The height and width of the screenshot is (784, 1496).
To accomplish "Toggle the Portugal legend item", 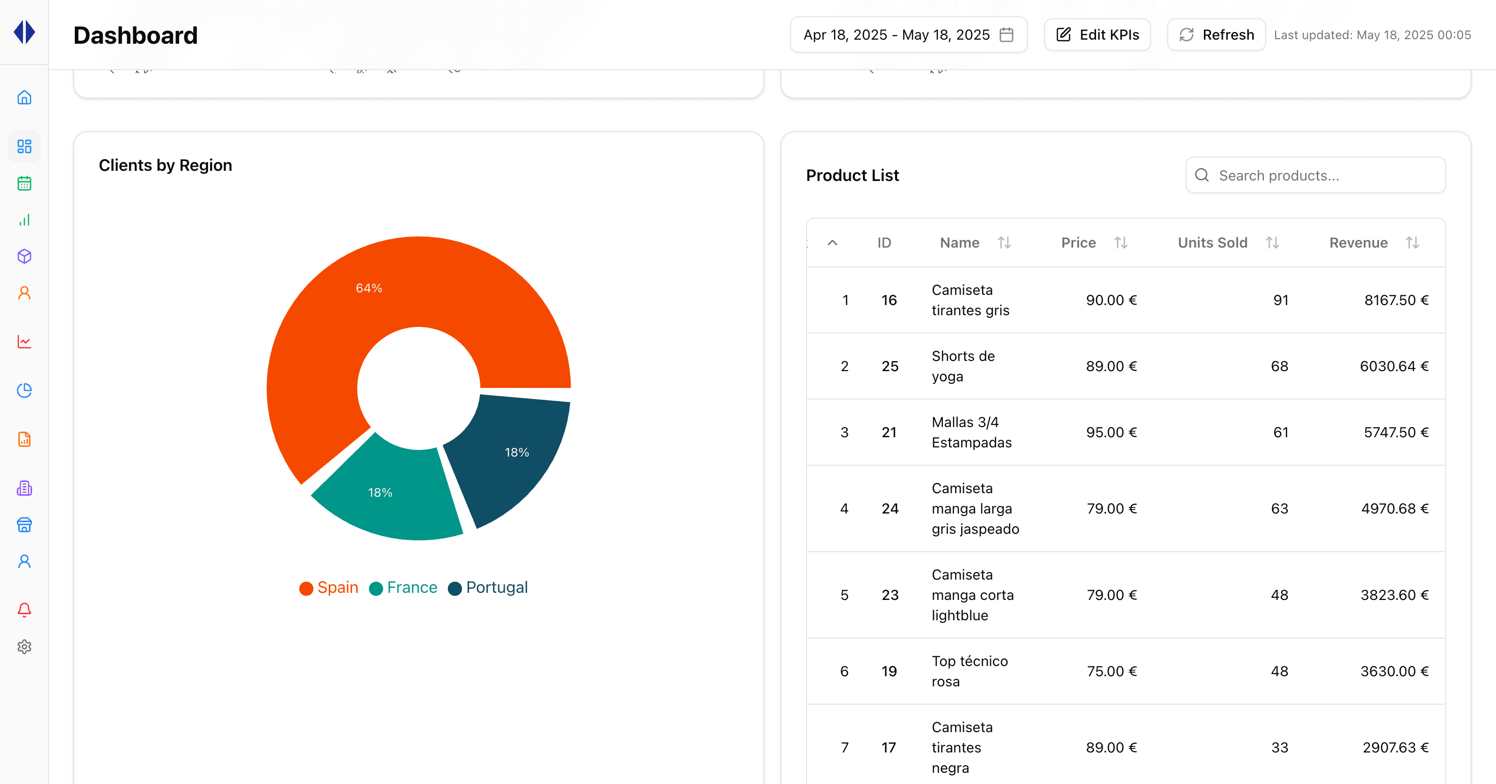I will pos(488,588).
